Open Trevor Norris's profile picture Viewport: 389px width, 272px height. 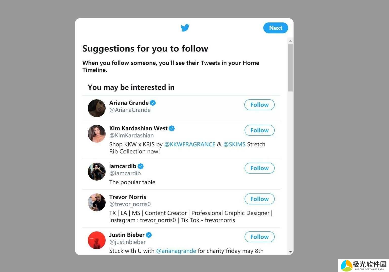click(x=96, y=202)
